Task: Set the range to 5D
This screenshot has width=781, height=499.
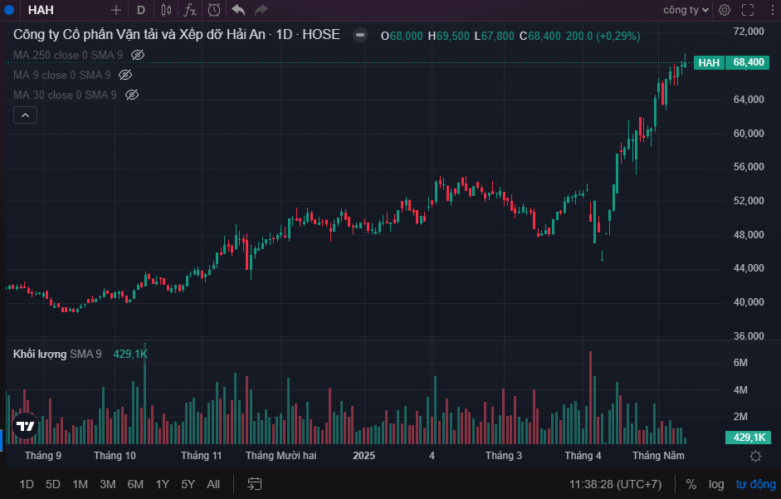Action: coord(53,484)
